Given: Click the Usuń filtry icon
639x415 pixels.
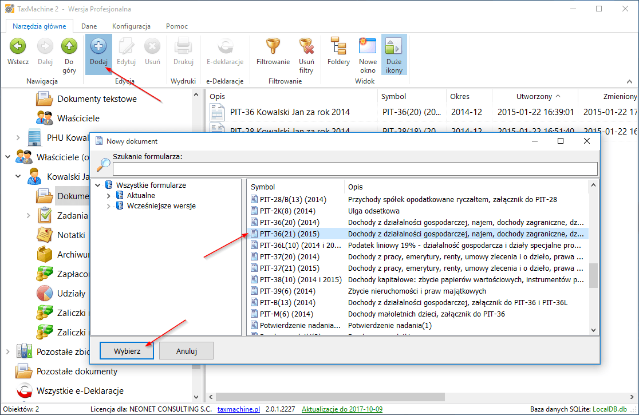Looking at the screenshot, I should (x=306, y=47).
